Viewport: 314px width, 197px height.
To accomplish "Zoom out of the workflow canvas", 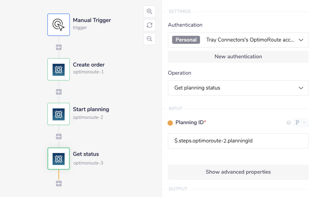I will (x=149, y=39).
